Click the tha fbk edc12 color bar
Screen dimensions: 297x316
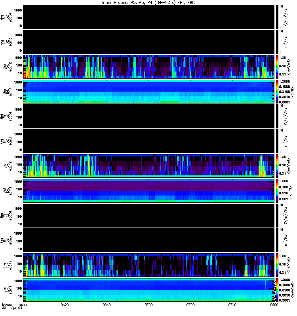[x=277, y=67]
